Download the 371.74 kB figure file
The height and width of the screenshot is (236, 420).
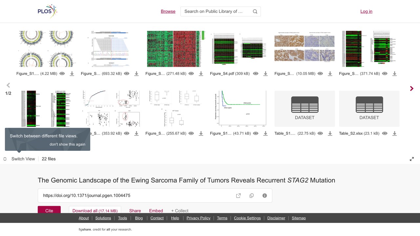(395, 74)
